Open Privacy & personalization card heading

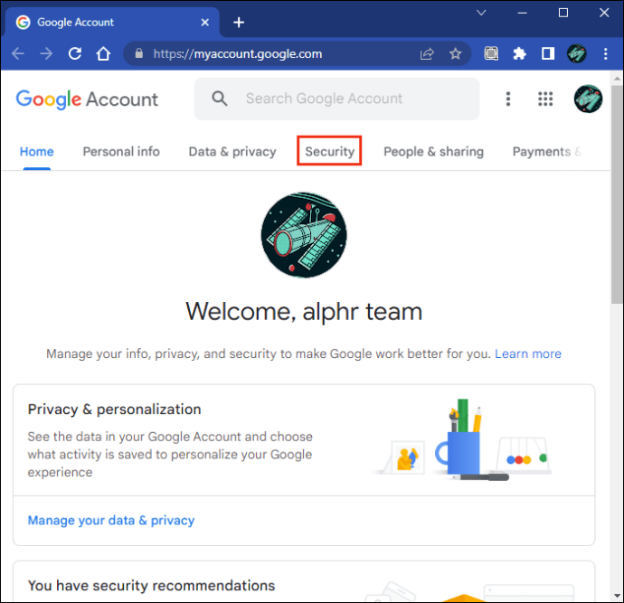pos(114,410)
